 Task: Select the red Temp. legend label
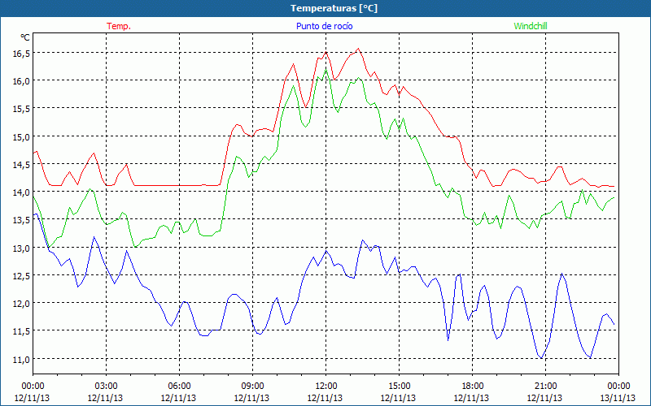click(x=119, y=26)
